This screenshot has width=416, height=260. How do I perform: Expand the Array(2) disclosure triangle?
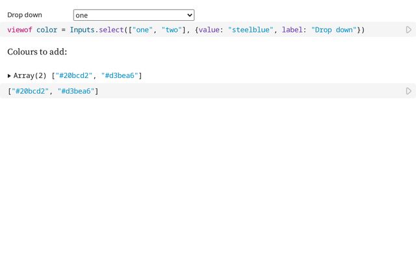click(x=9, y=76)
